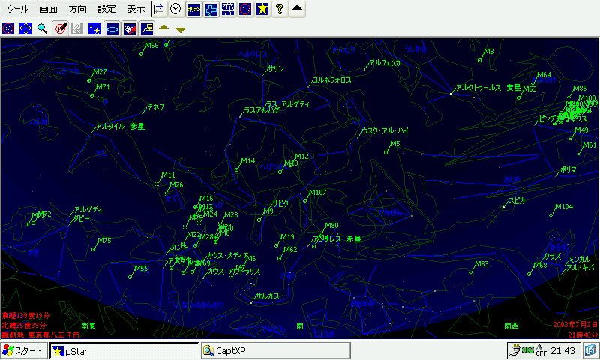Open help via question mark icon
This screenshot has width=600, height=360.
(280, 9)
